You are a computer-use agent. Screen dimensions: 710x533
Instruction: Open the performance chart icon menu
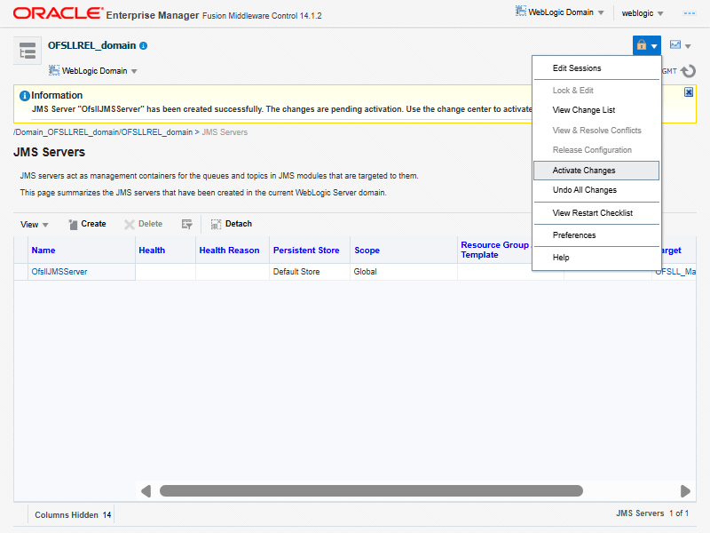675,44
